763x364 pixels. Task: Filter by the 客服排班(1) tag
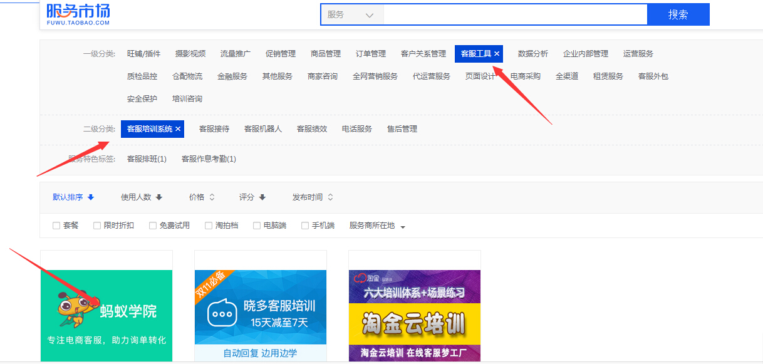click(147, 159)
